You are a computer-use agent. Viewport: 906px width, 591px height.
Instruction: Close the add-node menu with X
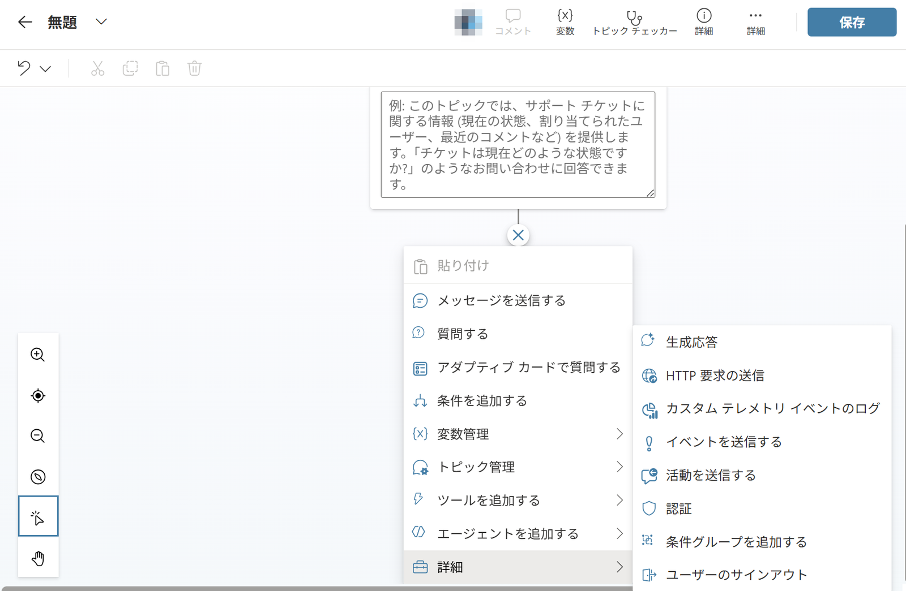click(x=518, y=235)
